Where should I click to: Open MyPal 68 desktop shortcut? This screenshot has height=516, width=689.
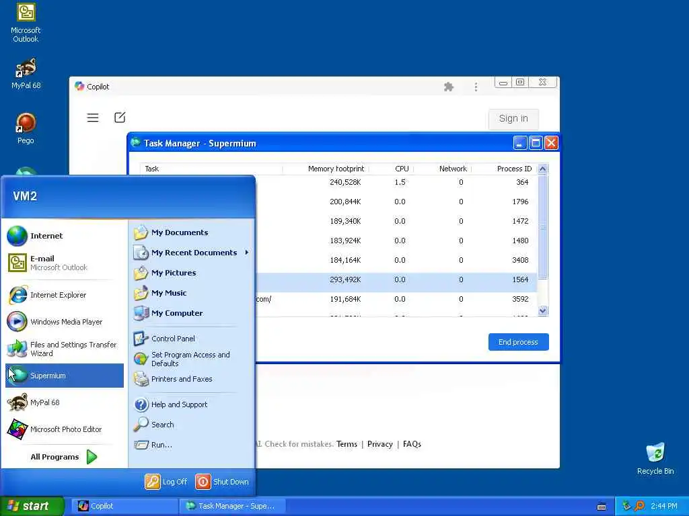coord(26,73)
